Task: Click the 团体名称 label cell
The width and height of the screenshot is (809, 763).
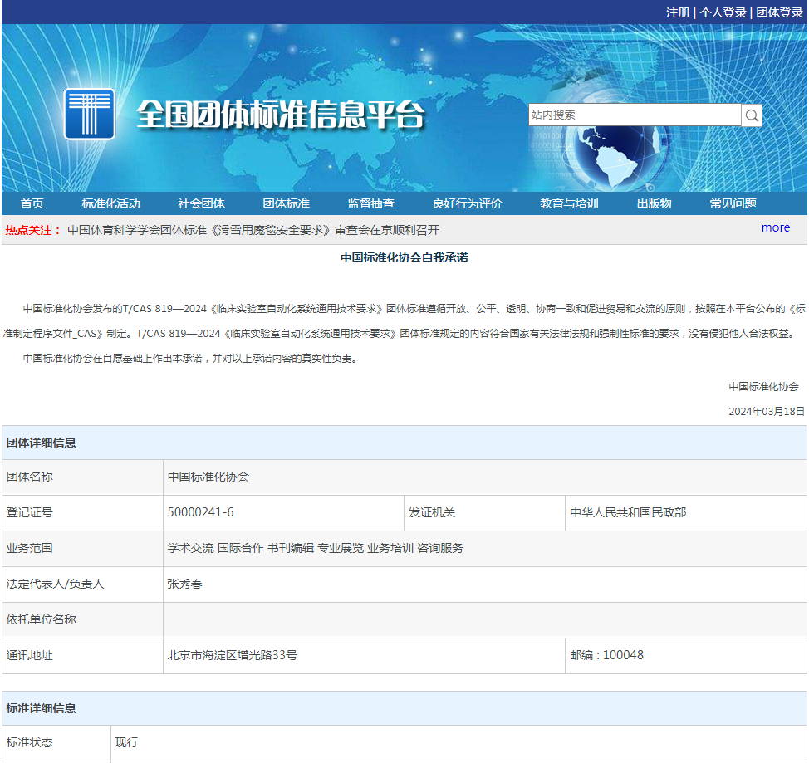Action: point(82,477)
